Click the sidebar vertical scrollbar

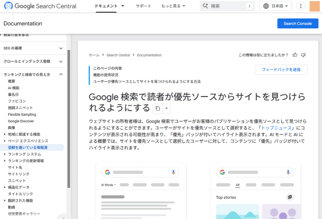[69, 119]
